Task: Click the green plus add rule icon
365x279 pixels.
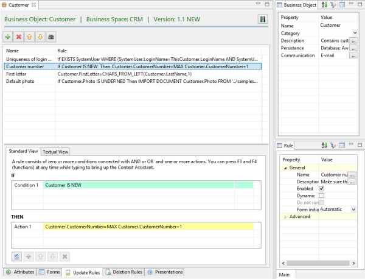Action: click(x=8, y=37)
